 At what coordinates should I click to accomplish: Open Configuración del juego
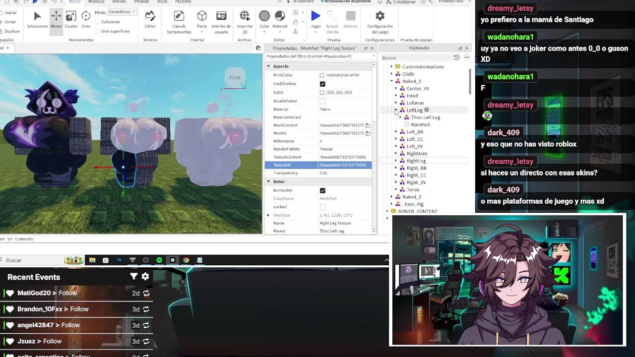click(x=380, y=22)
